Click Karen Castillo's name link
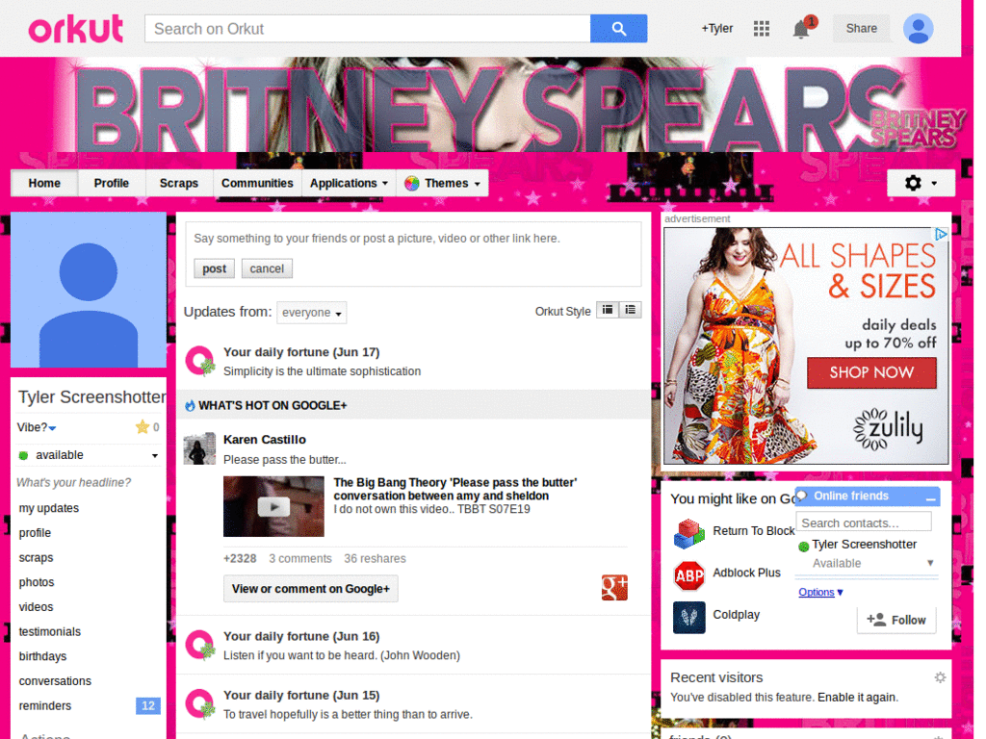Viewport: 986px width, 739px height. (x=265, y=439)
